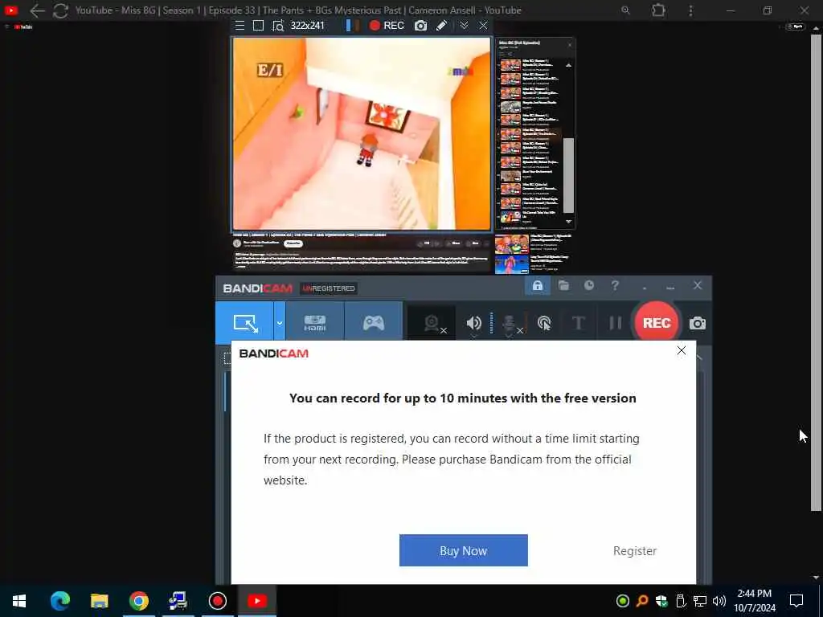This screenshot has height=617, width=823.
Task: Click the find window magnifier icon on capture bar
Action: pos(277,26)
